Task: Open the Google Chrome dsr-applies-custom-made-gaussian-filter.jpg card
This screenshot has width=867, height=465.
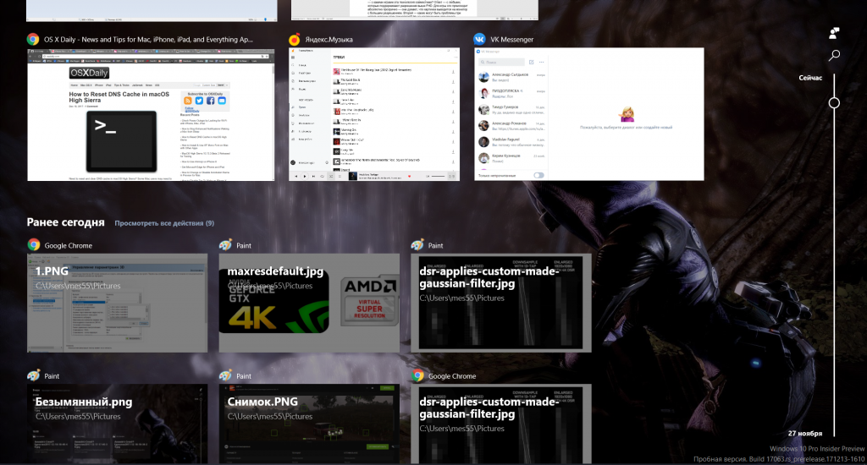Action: [x=501, y=424]
